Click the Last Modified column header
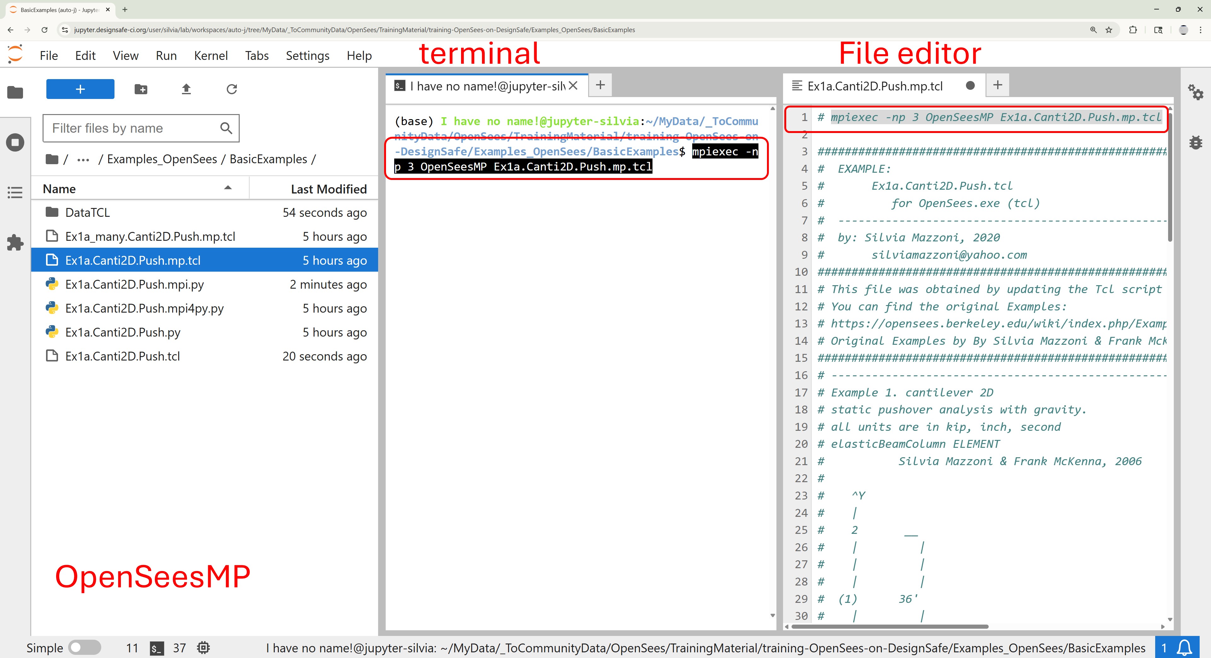 point(328,189)
